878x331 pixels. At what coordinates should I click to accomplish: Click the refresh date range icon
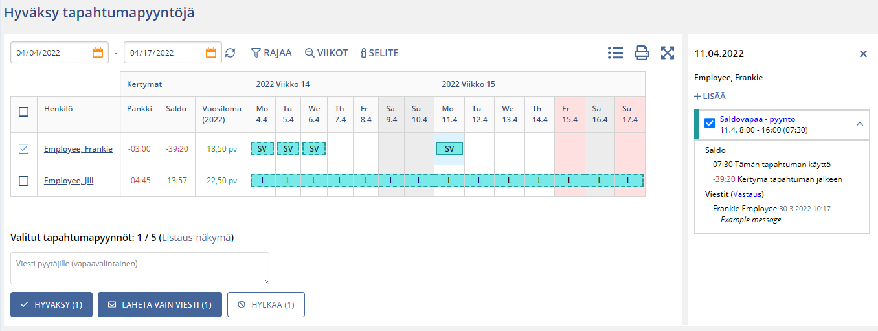pos(231,53)
